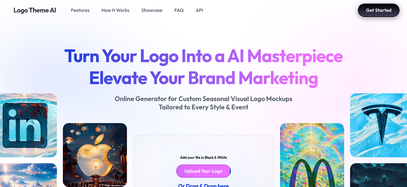
Task: Open the LinkedIn ocean-themed logo image
Action: click(28, 125)
